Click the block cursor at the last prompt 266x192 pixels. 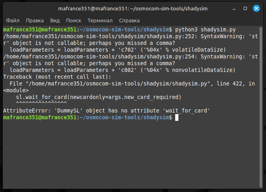pyautogui.click(x=177, y=118)
